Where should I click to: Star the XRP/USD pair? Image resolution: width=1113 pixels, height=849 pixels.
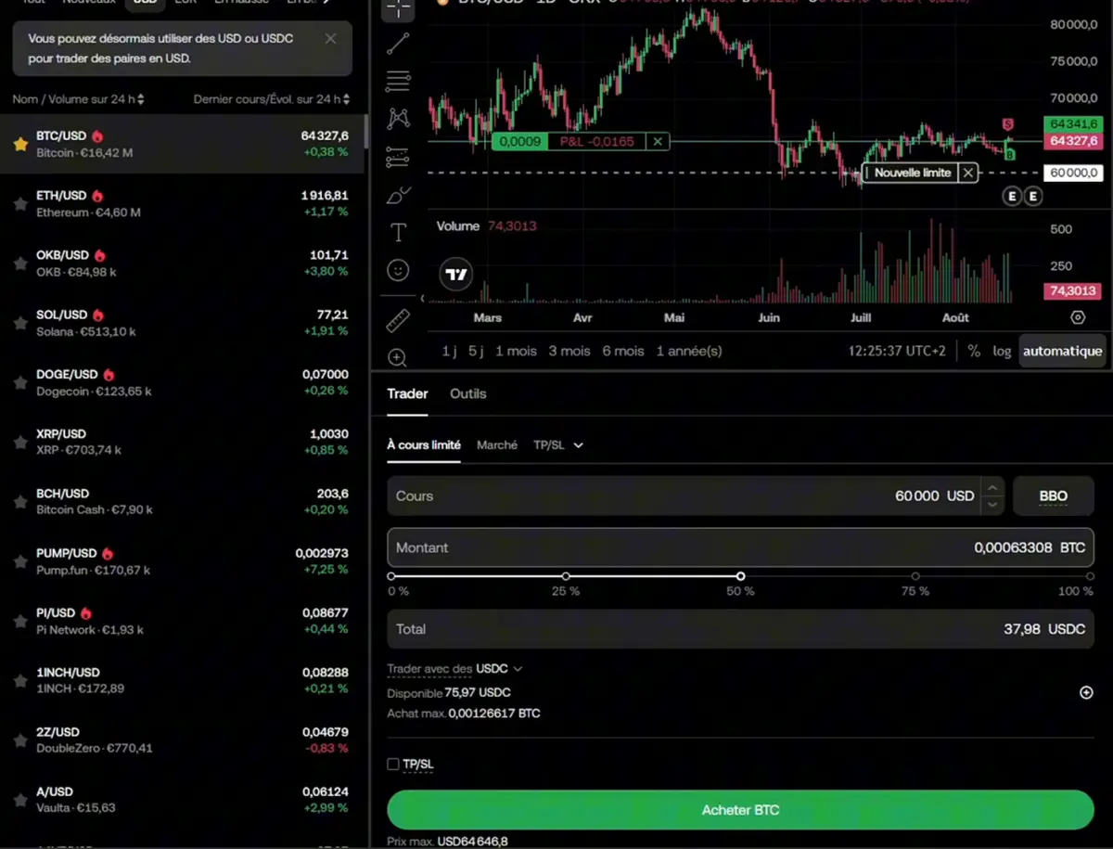[19, 442]
